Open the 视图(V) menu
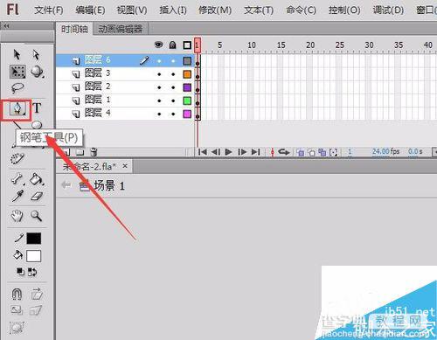437x340 pixels. [132, 10]
